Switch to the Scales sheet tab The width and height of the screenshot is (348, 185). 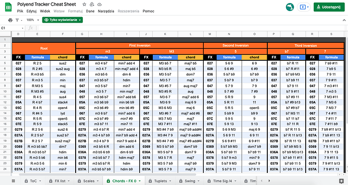(x=89, y=181)
